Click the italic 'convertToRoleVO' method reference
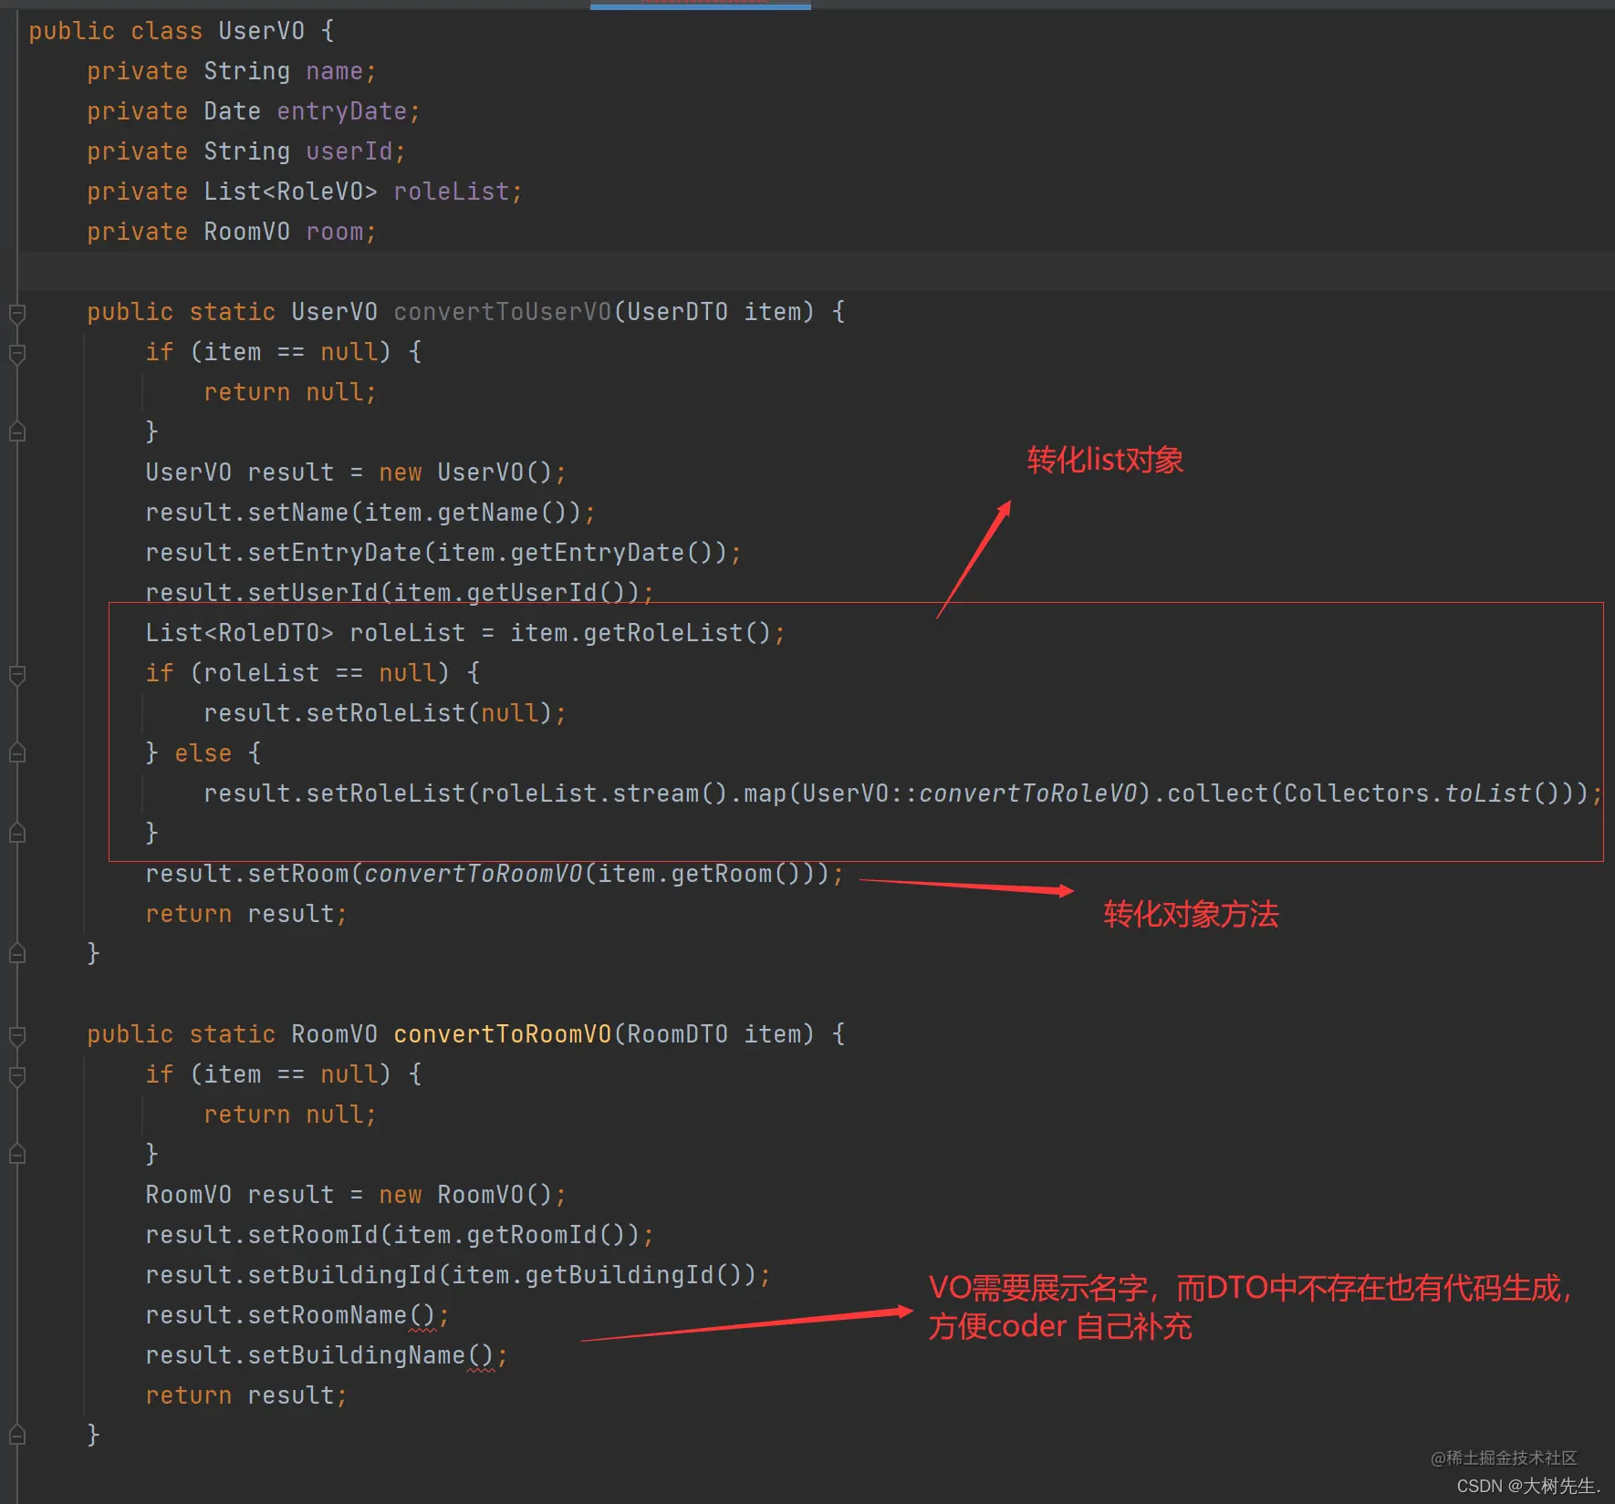This screenshot has width=1615, height=1504. 1027,793
